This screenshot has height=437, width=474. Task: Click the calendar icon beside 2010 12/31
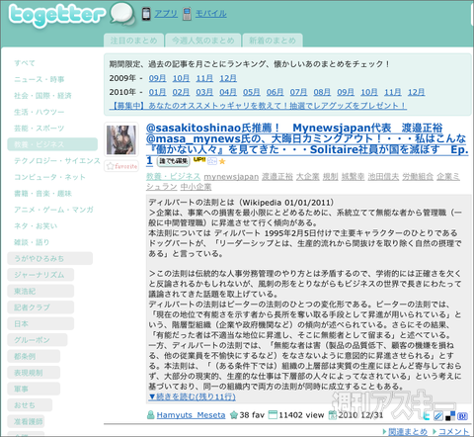[333, 415]
